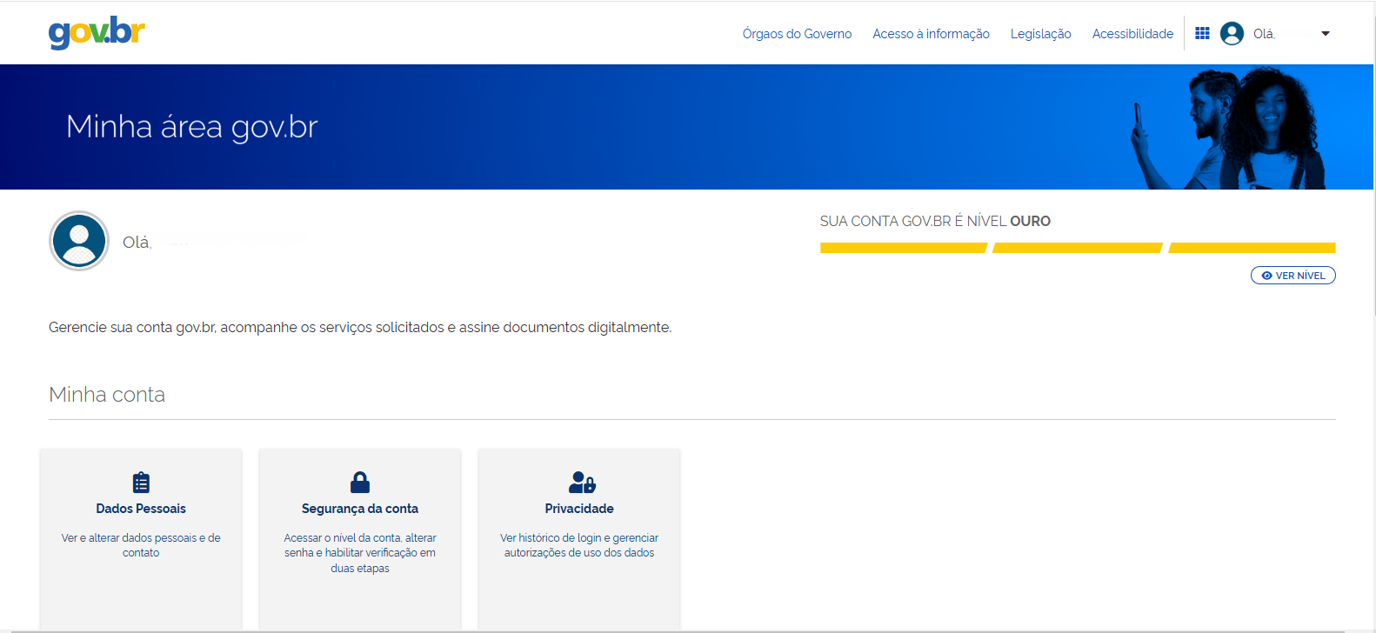Open Legislação link
The width and height of the screenshot is (1376, 633).
[x=1040, y=34]
